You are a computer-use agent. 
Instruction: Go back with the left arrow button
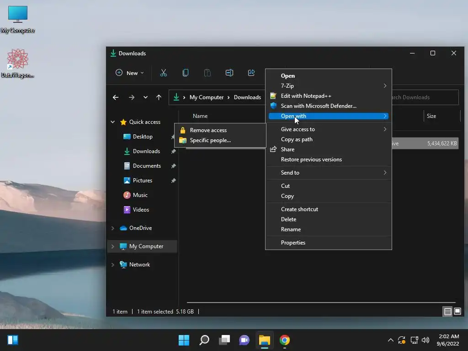coord(116,97)
